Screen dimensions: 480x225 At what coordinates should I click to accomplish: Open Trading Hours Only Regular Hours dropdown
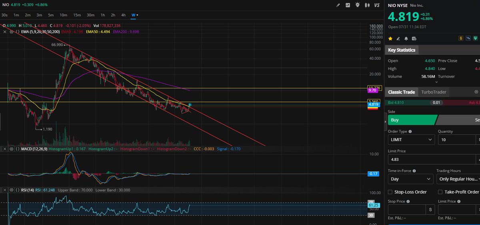458,179
